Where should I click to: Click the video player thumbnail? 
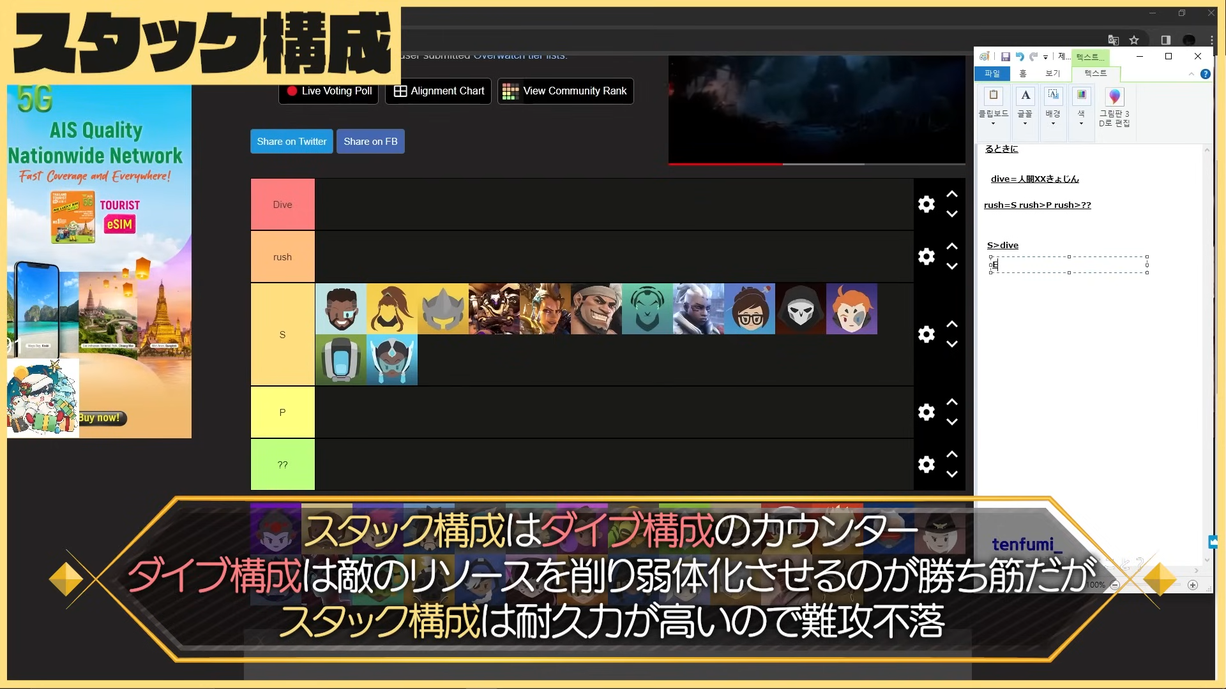(x=817, y=108)
